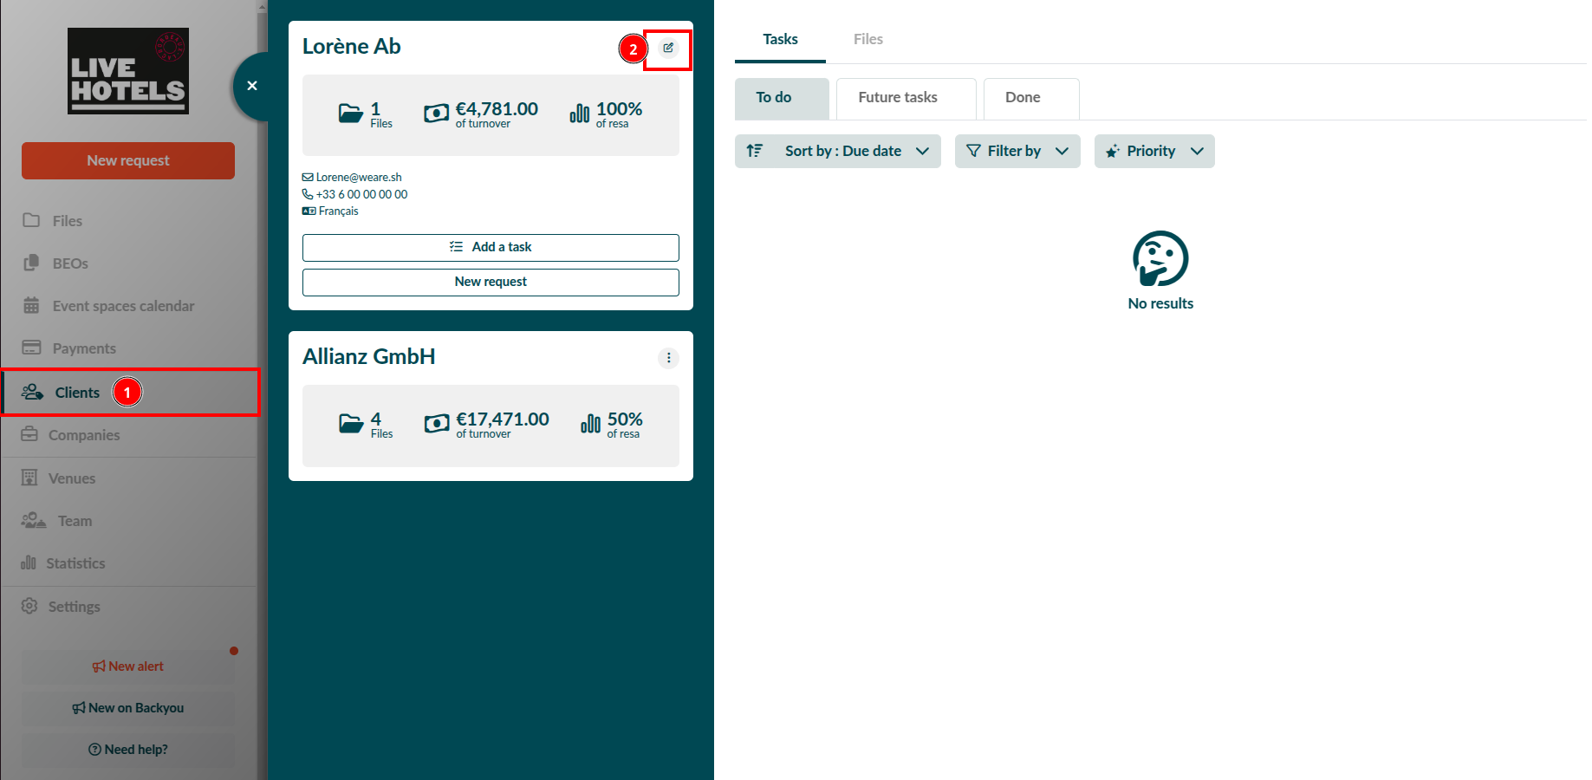This screenshot has height=780, width=1592.
Task: Open Settings from the sidebar
Action: [x=74, y=607]
